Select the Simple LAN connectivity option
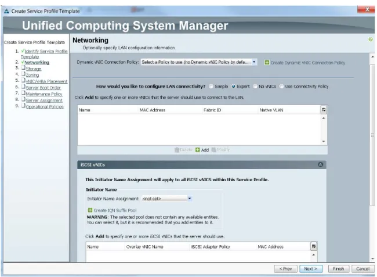The width and height of the screenshot is (377, 277). click(211, 86)
